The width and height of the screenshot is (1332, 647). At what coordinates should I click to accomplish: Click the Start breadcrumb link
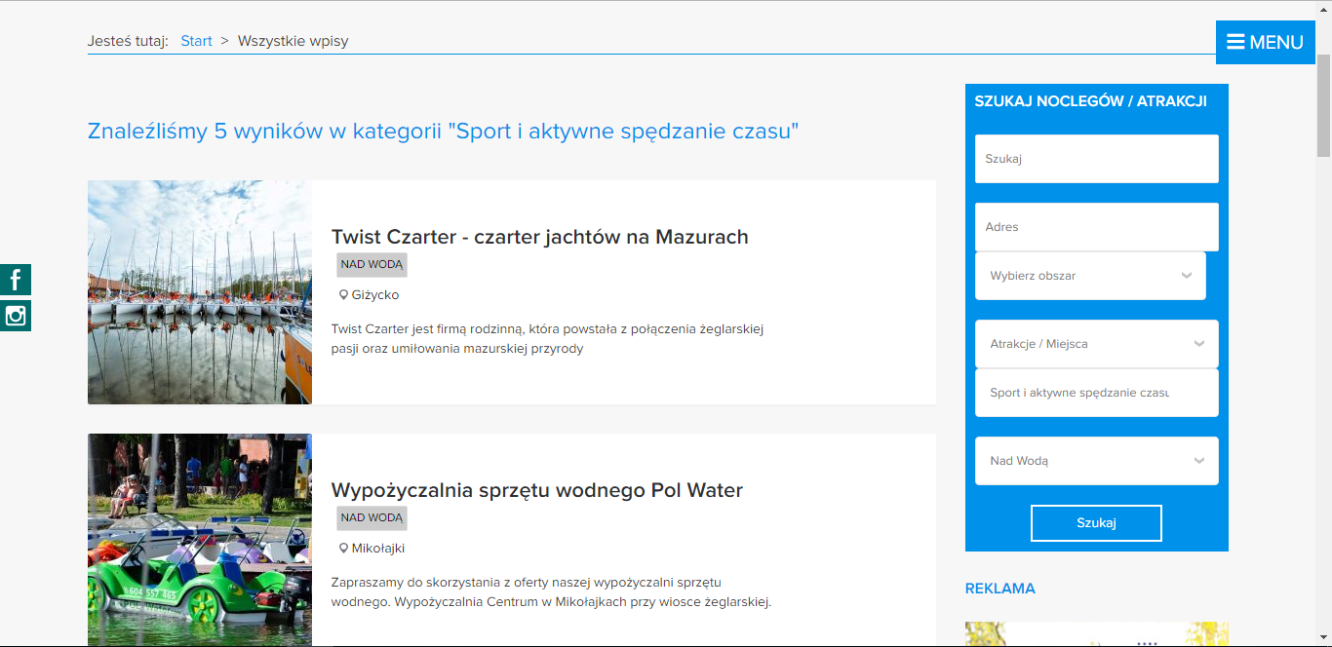(x=196, y=41)
